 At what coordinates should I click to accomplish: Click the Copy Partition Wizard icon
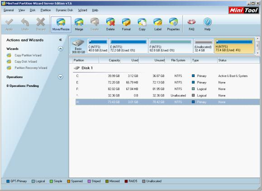tap(9, 55)
